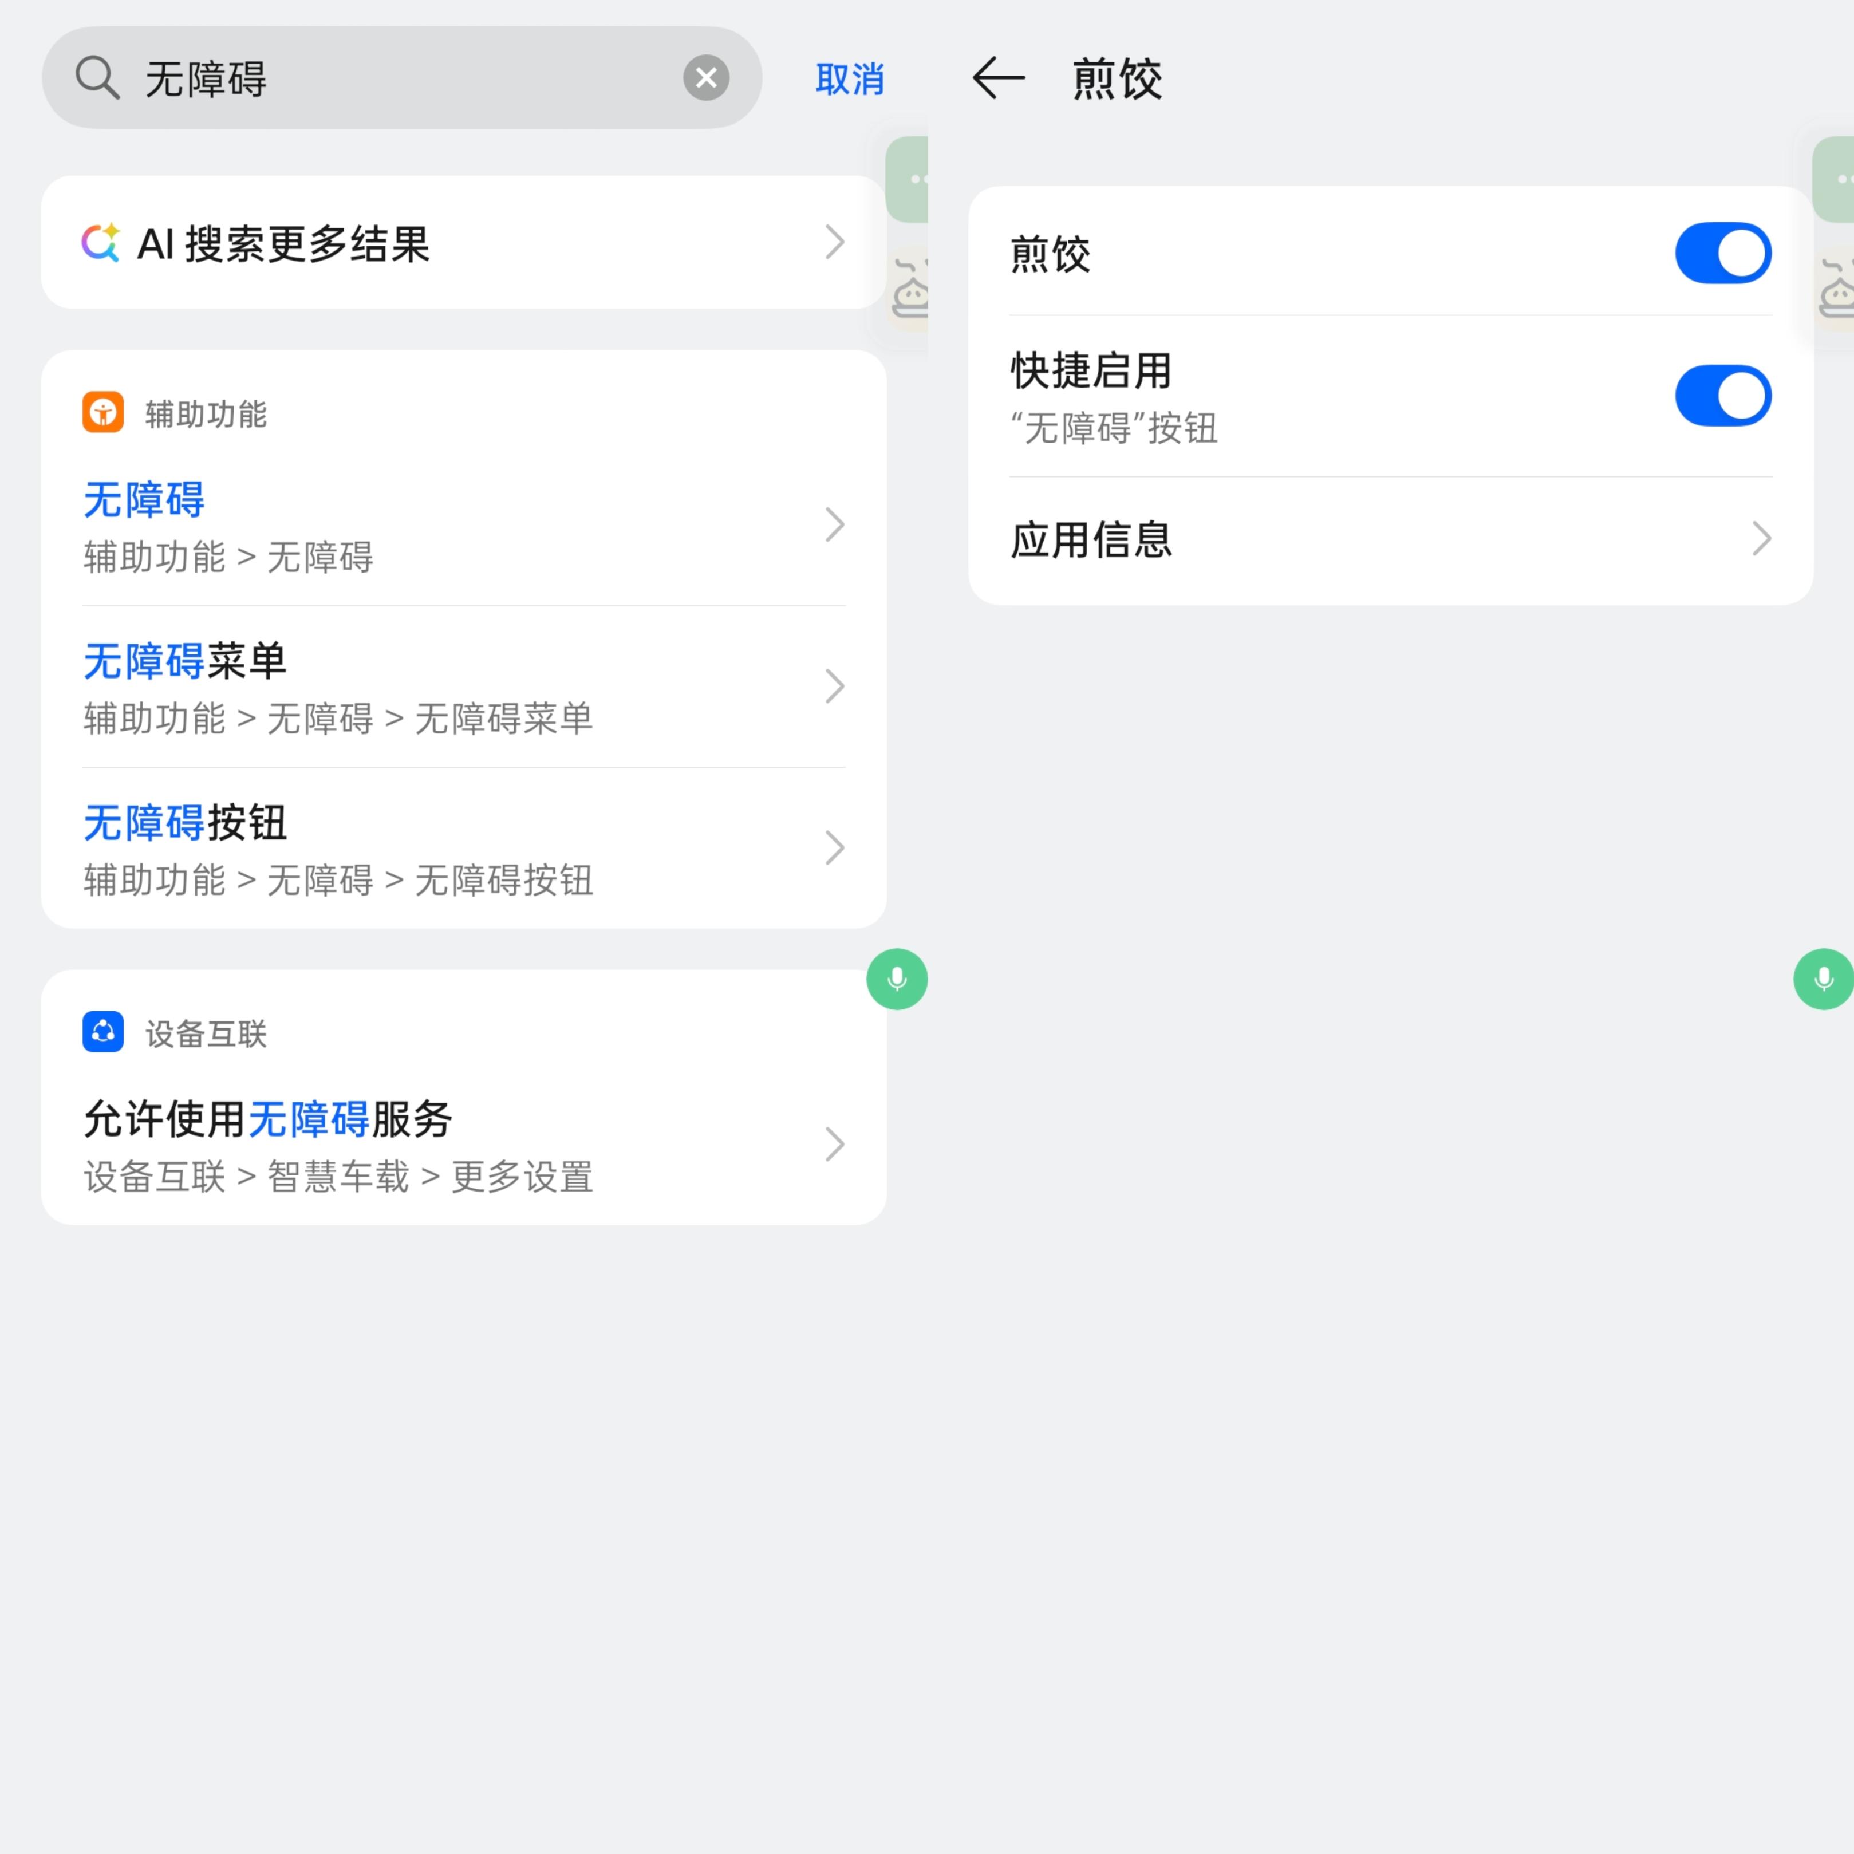Open 无障碍 result under 辅助功能

coord(464,526)
